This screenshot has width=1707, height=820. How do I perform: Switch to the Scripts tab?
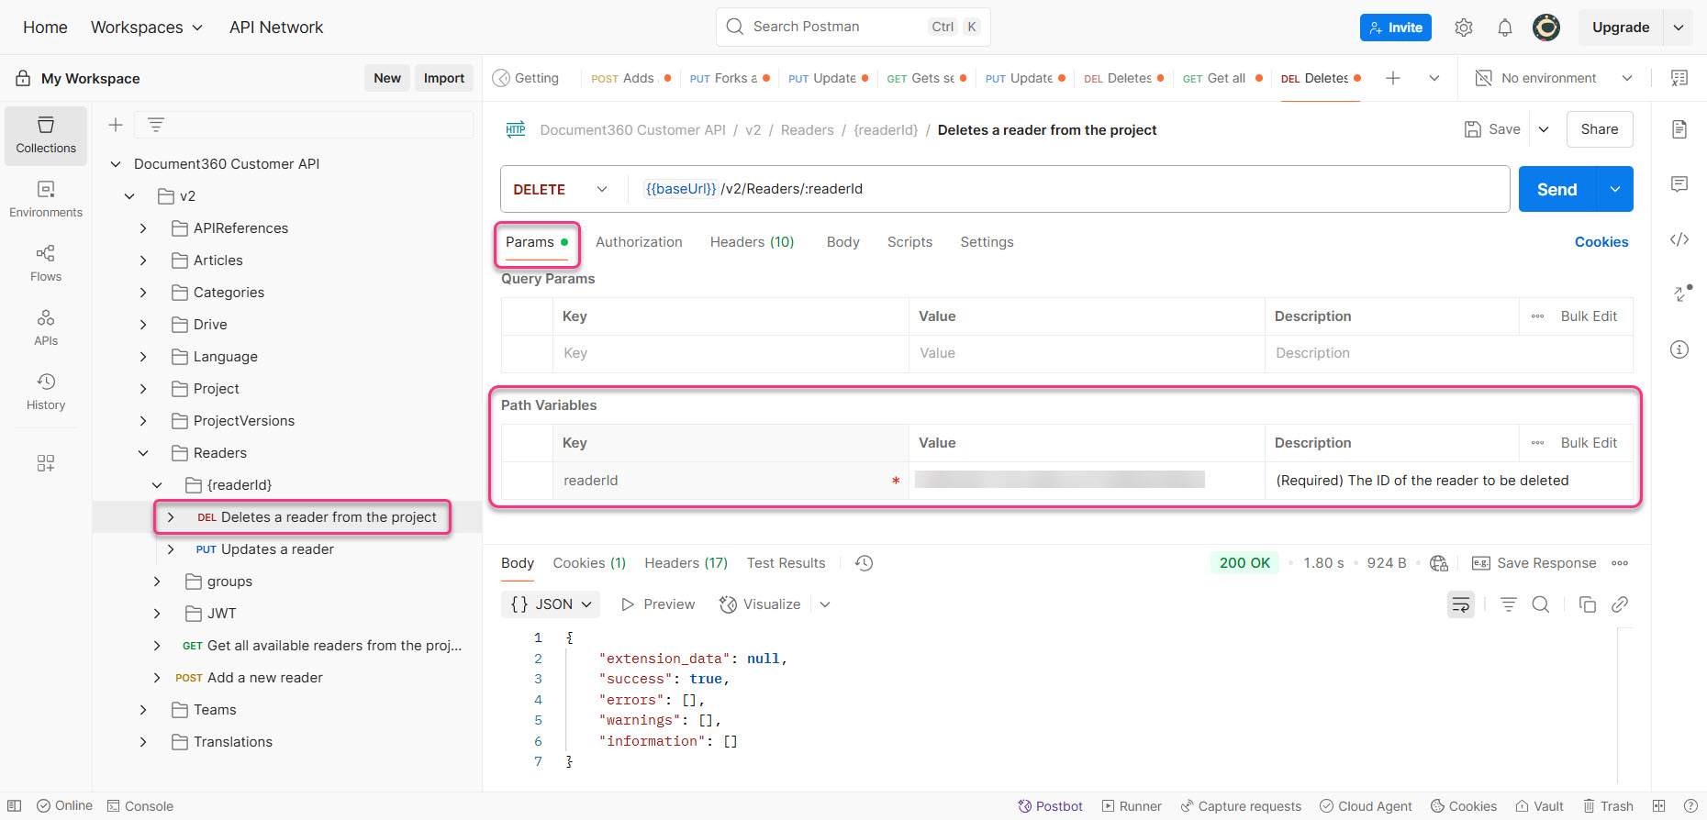tap(909, 242)
